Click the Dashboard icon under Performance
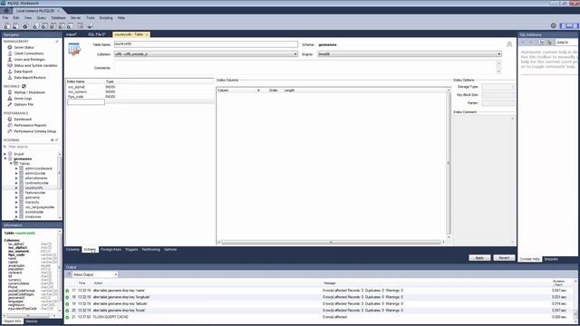This screenshot has height=326, width=580. pos(10,119)
